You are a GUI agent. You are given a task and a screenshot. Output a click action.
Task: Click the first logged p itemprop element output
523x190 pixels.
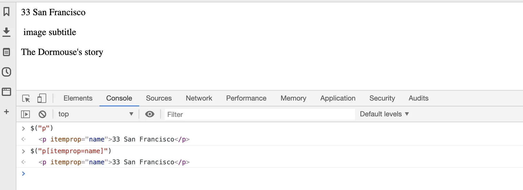114,139
